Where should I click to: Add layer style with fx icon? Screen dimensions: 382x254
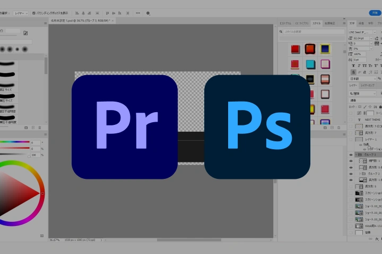(x=377, y=239)
